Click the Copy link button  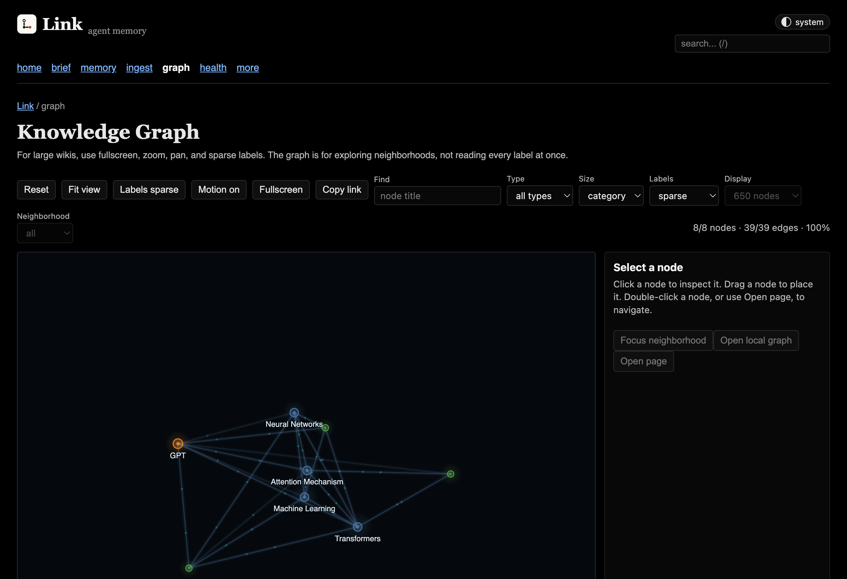342,190
